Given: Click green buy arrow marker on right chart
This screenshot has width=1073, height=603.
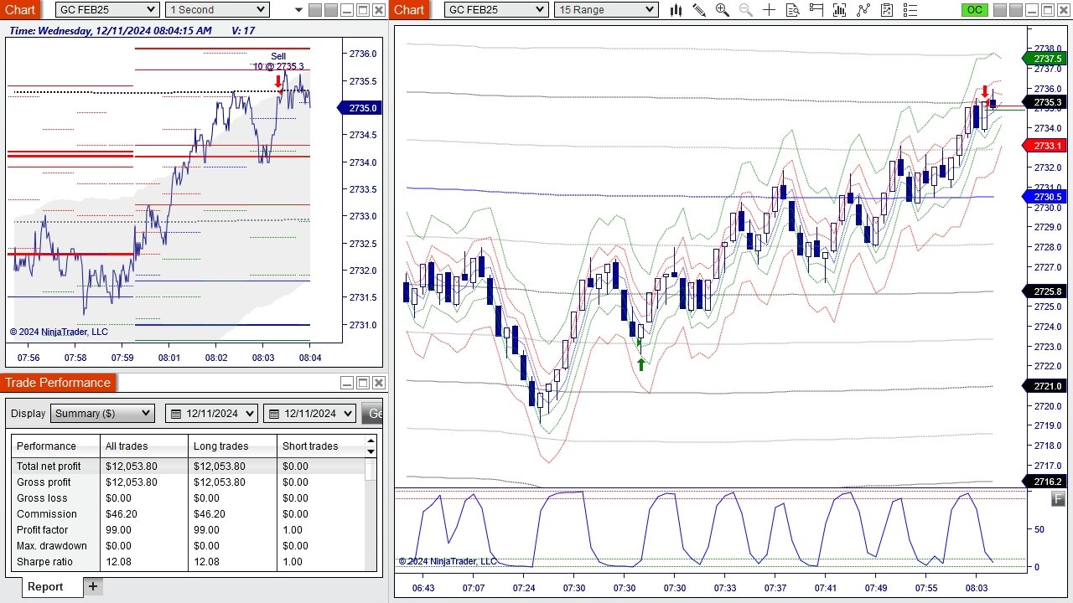Looking at the screenshot, I should pos(641,363).
